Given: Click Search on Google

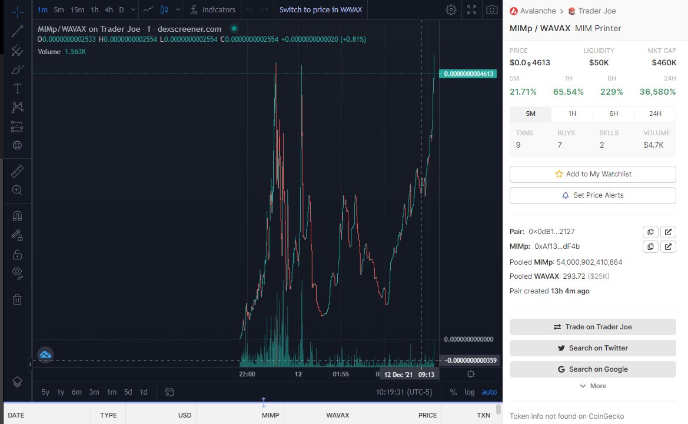Looking at the screenshot, I should click(593, 369).
